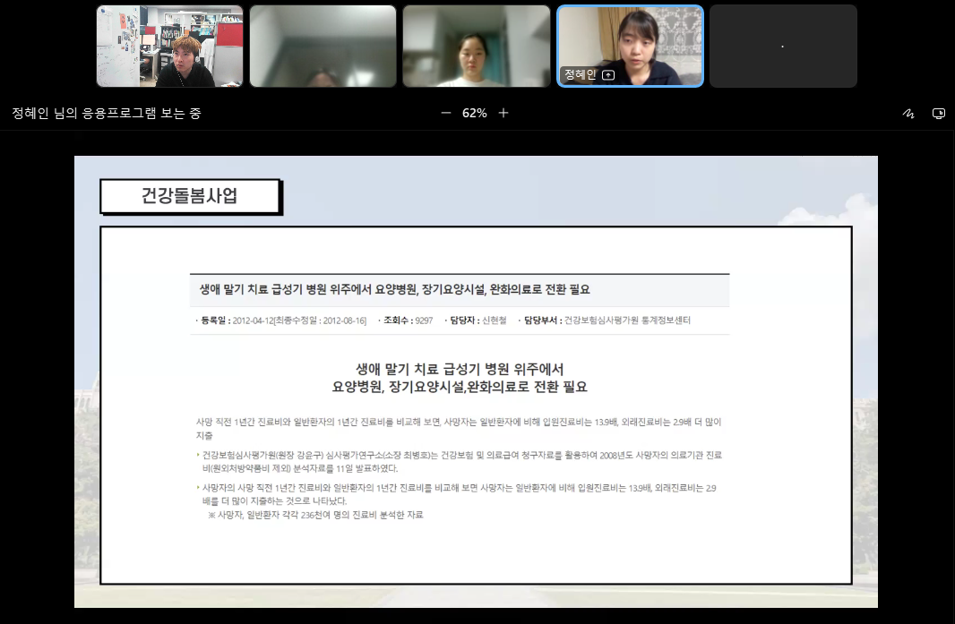The height and width of the screenshot is (624, 955).
Task: Select 정혜인's highlighted video tile
Action: click(x=630, y=46)
